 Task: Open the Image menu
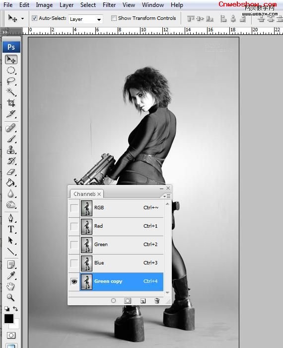click(x=44, y=4)
